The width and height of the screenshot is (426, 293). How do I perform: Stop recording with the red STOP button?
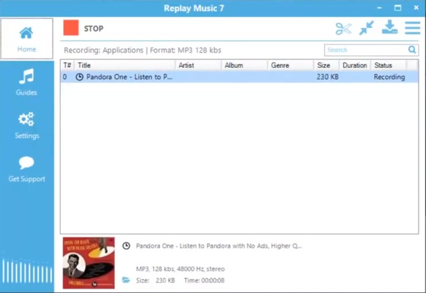click(x=71, y=28)
